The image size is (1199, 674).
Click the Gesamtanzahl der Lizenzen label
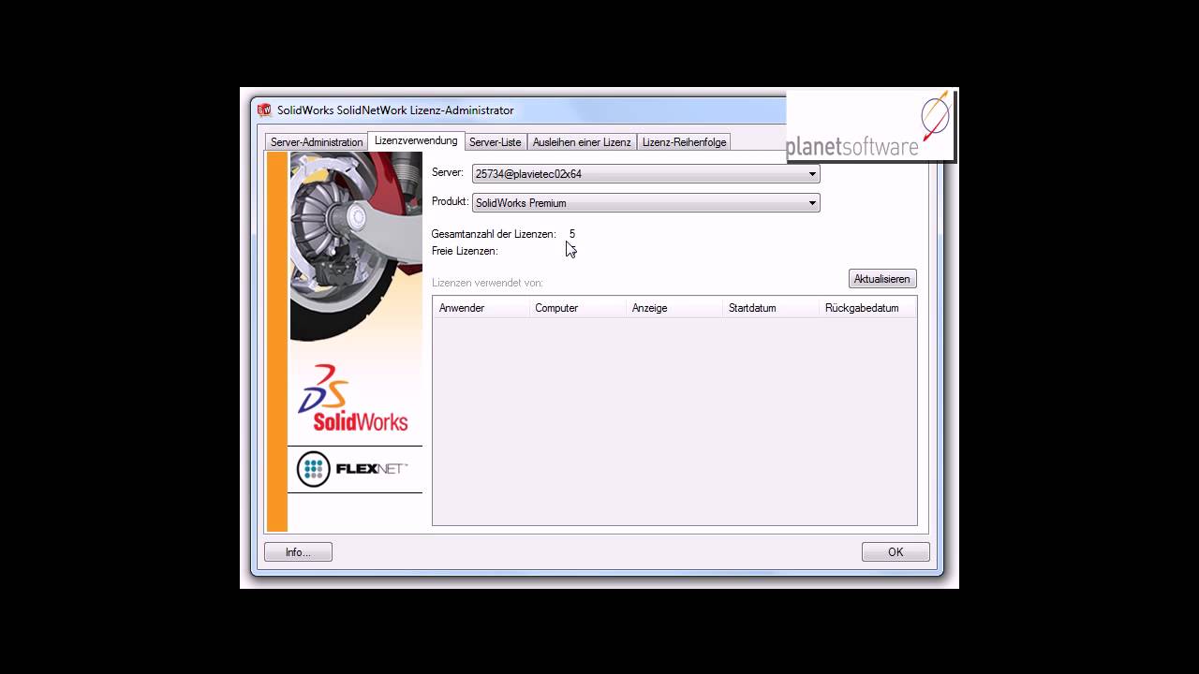click(x=494, y=234)
